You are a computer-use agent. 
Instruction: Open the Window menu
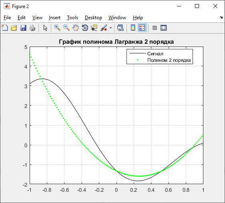pos(117,18)
